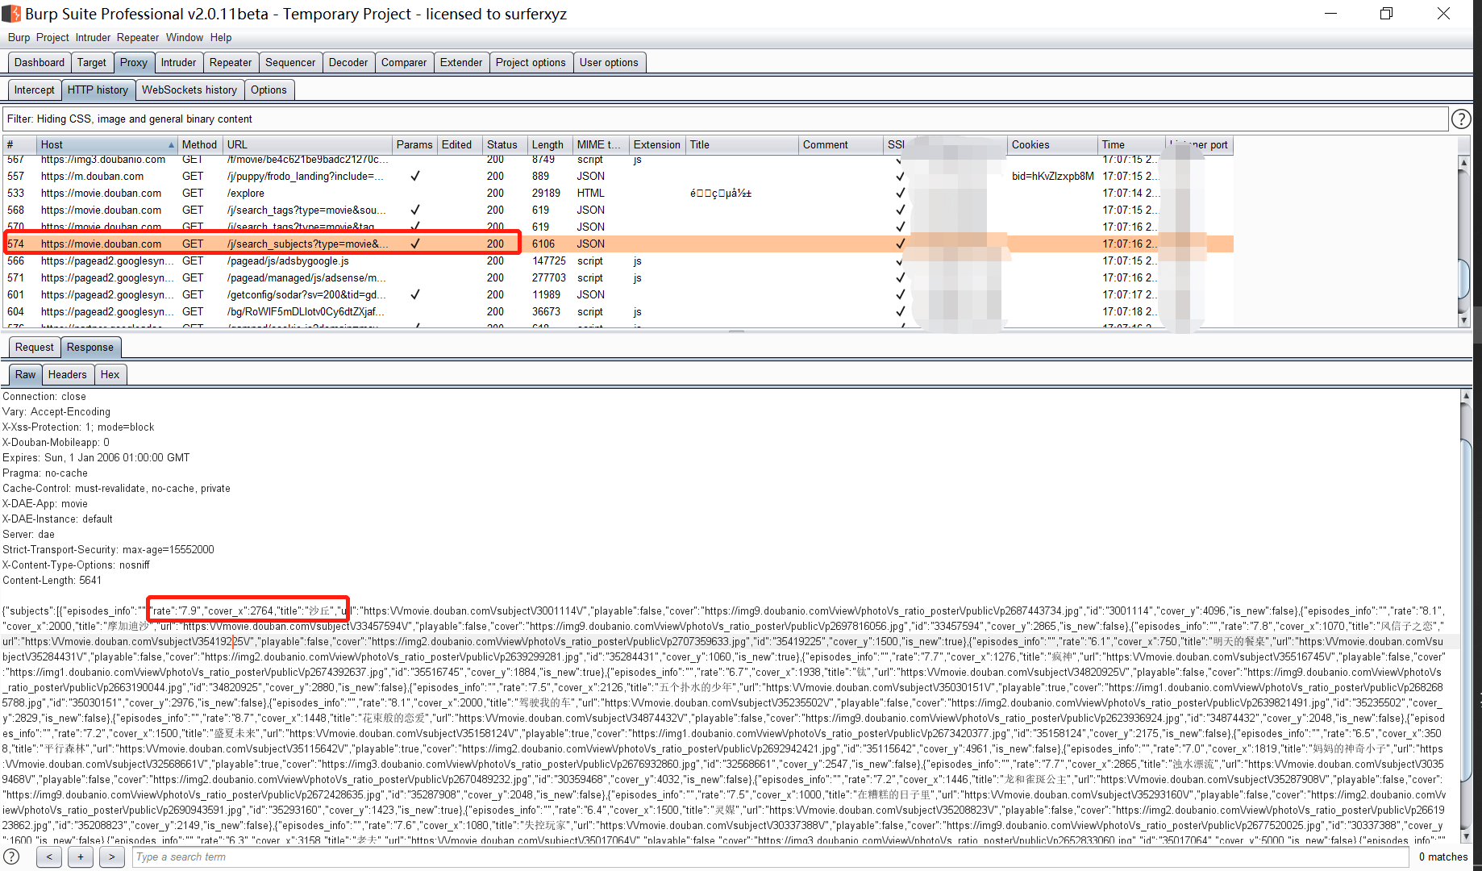
Task: Click the history table scroll-down arrow
Action: [x=1464, y=320]
